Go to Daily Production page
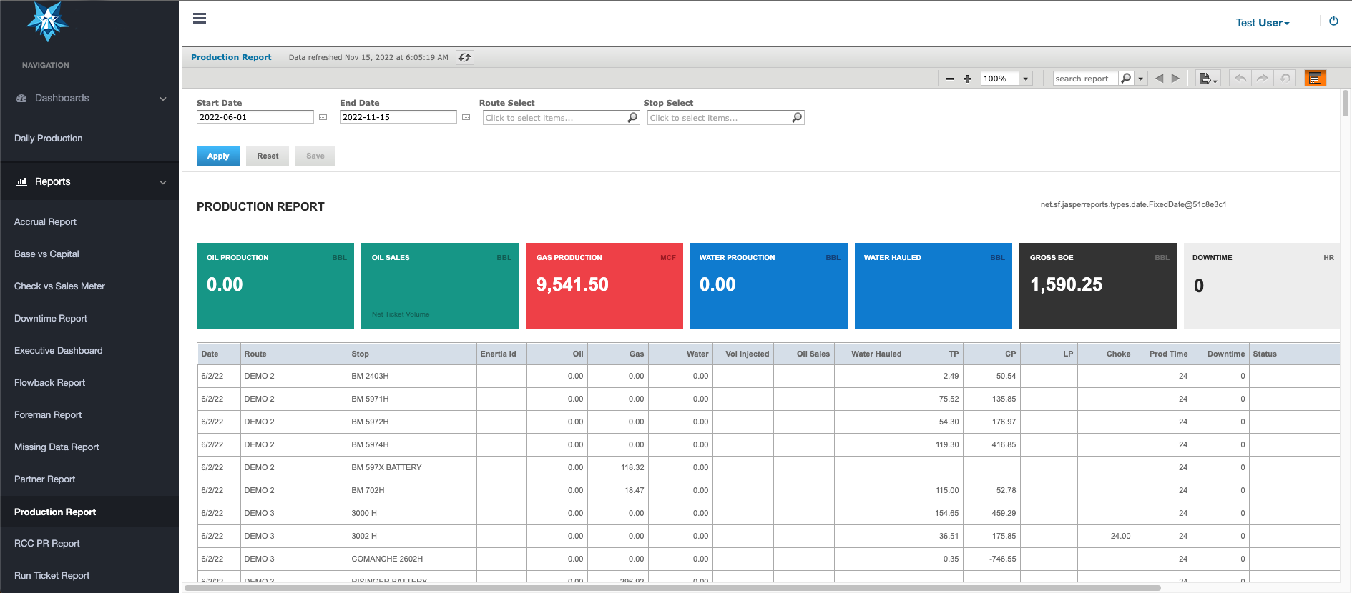The image size is (1352, 593). tap(49, 139)
